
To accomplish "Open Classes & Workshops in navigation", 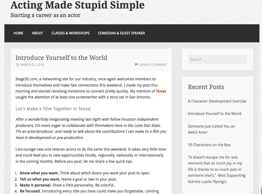I will 71,33.
